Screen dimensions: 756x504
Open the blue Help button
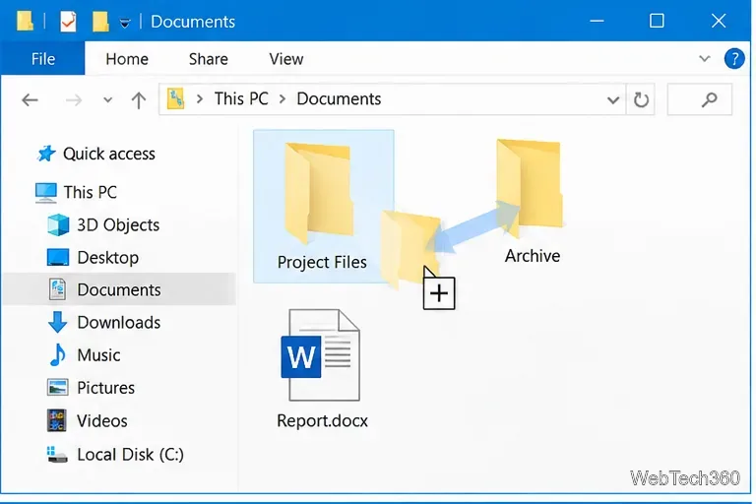pyautogui.click(x=734, y=59)
